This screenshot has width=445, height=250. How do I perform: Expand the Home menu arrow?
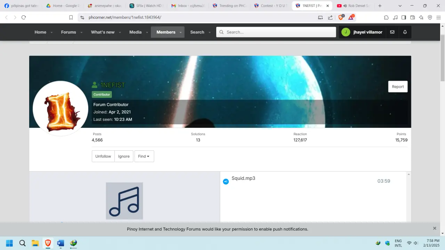pyautogui.click(x=51, y=32)
